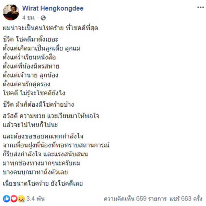Open the แชร์ 663 ครั้ง shares list
Screen dimensions: 206x206
[x=185, y=198]
